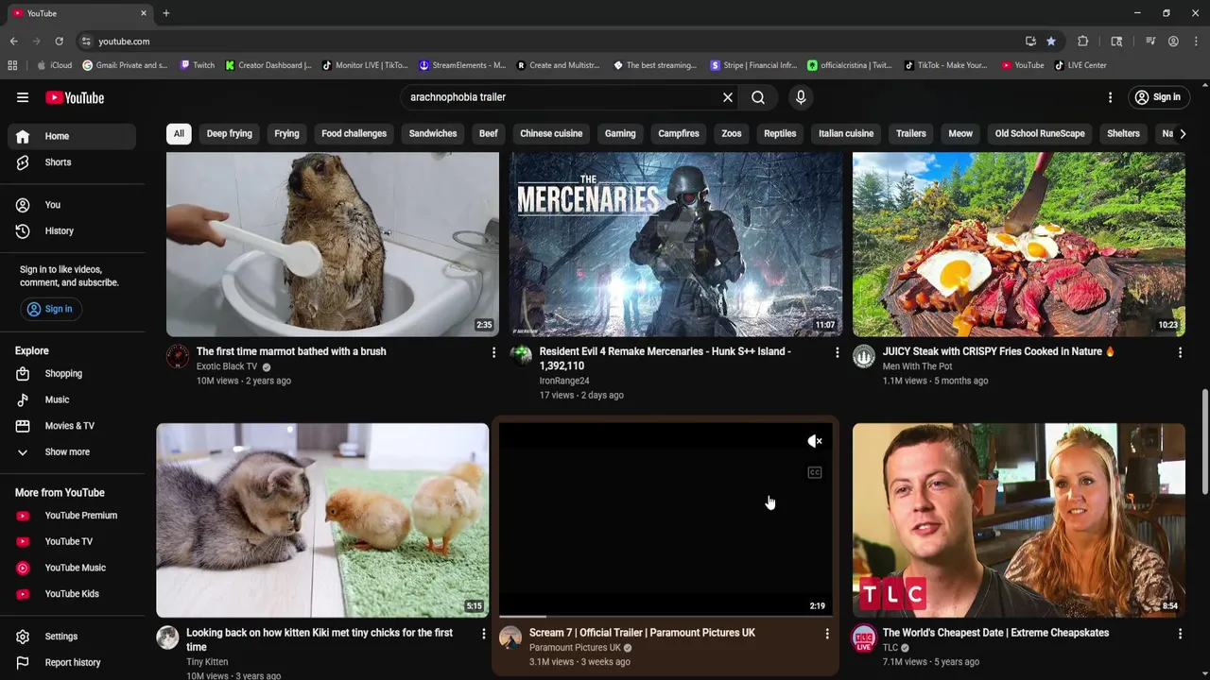
Task: Open History in the sidebar
Action: pos(72,230)
